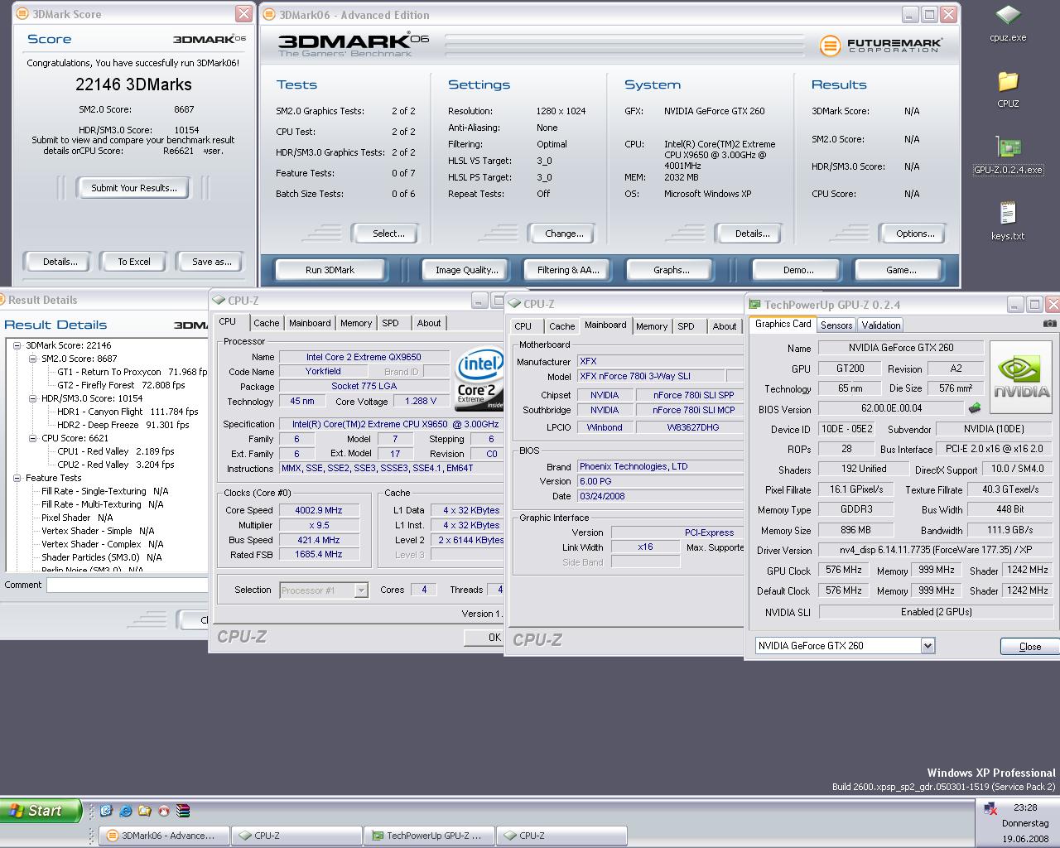Viewport: 1060px width, 848px height.
Task: Select GT1 - Return To Proxycon tree row
Action: click(x=132, y=372)
